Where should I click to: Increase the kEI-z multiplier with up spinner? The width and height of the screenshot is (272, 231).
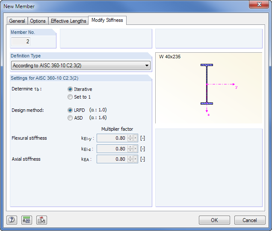130,147
